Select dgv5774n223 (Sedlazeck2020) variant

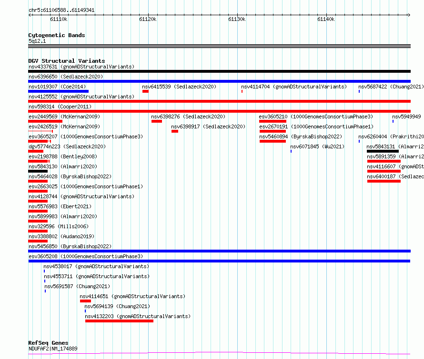(67, 146)
